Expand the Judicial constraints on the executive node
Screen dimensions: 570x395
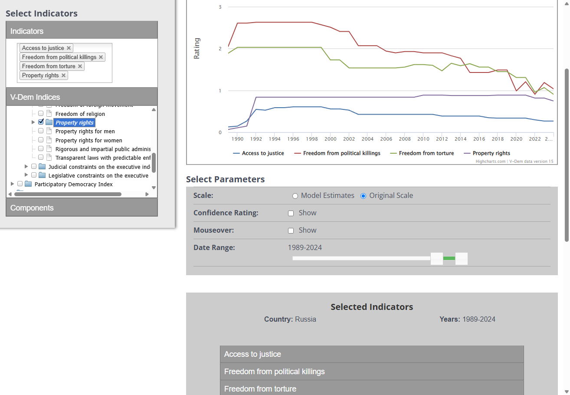tap(26, 166)
